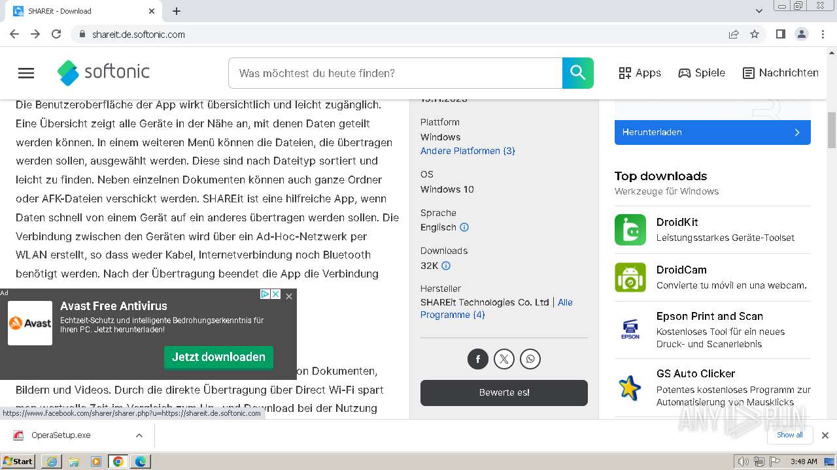Click the AdChoices icon on ad

[265, 294]
